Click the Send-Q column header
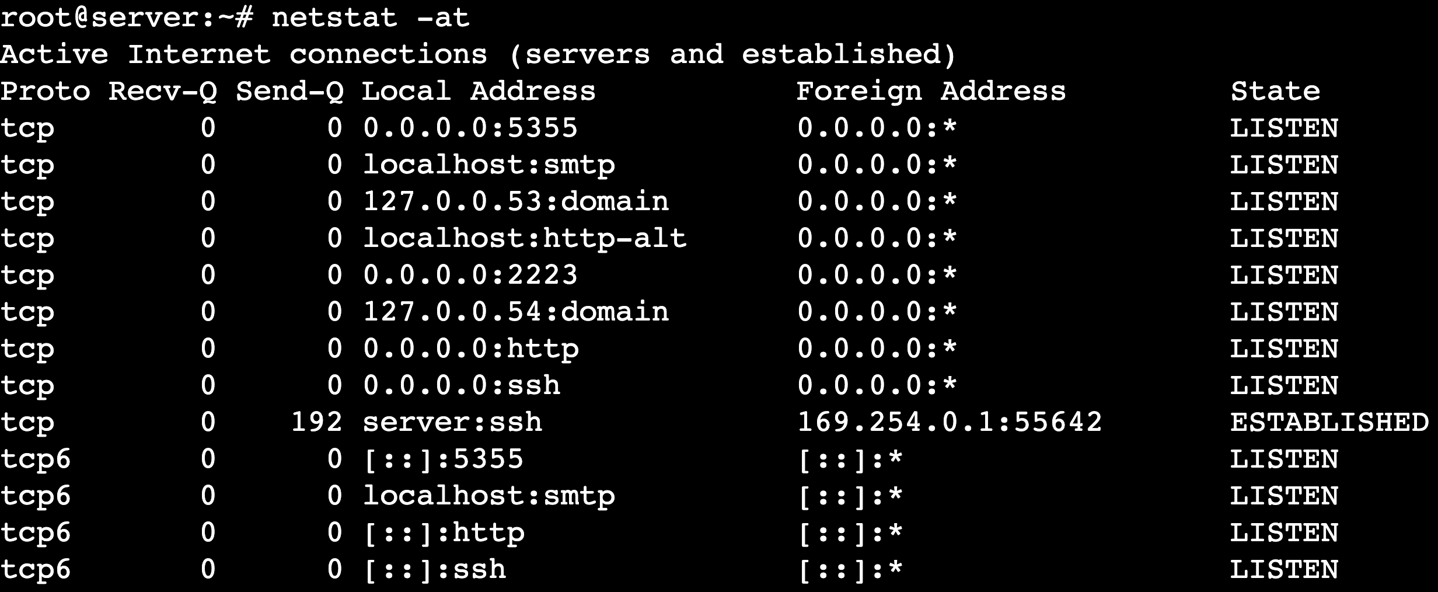 (x=289, y=91)
